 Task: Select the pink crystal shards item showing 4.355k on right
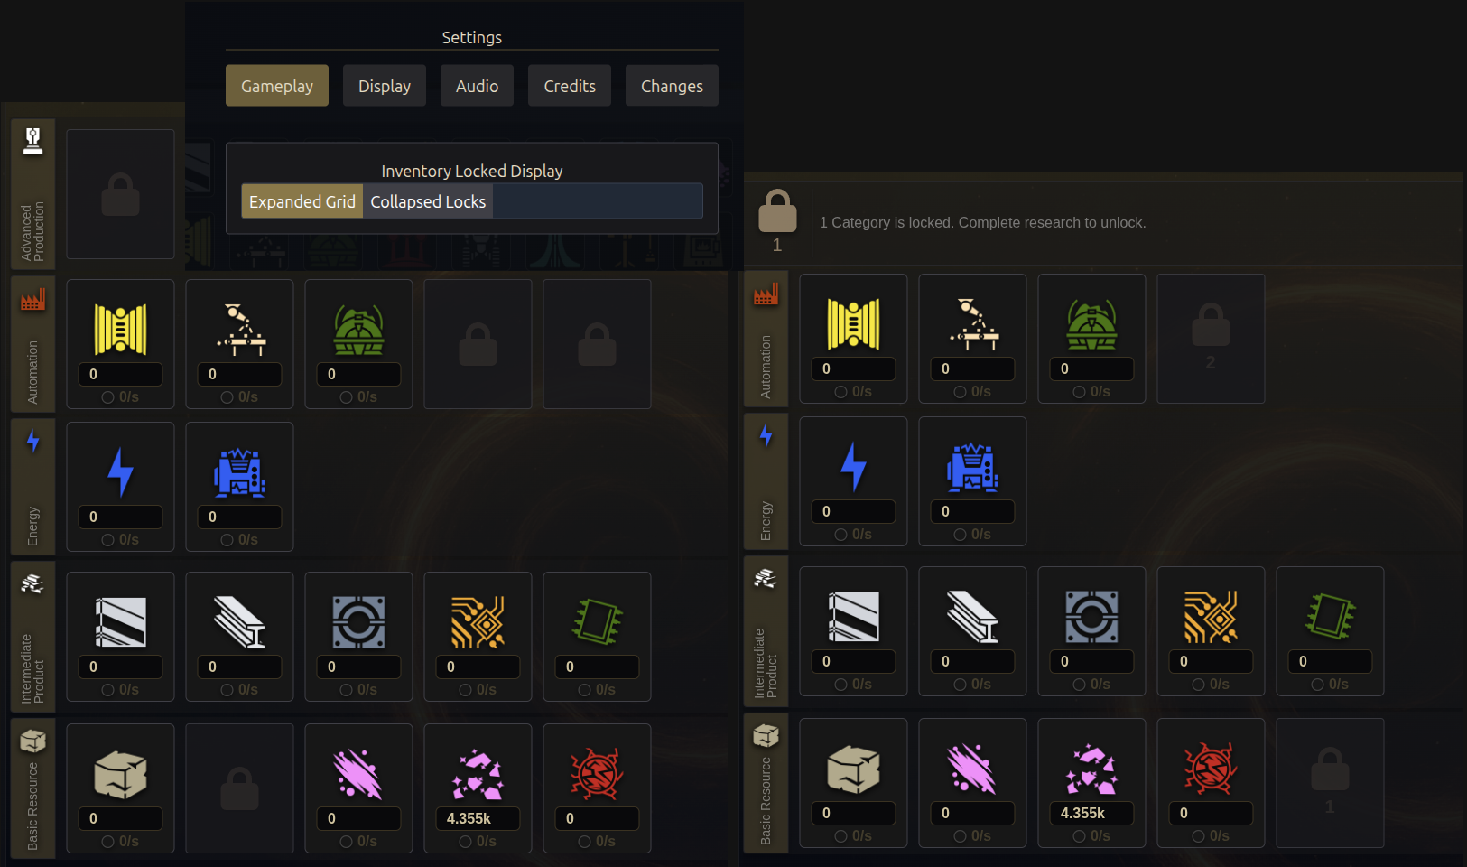(1091, 783)
